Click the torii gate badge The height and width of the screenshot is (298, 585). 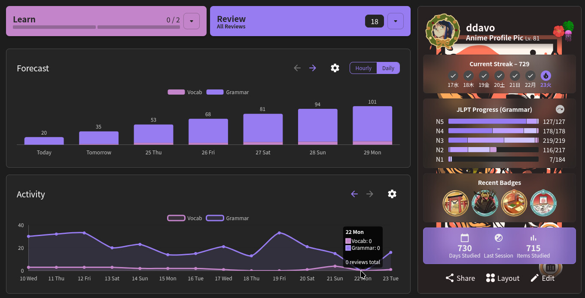click(x=456, y=203)
